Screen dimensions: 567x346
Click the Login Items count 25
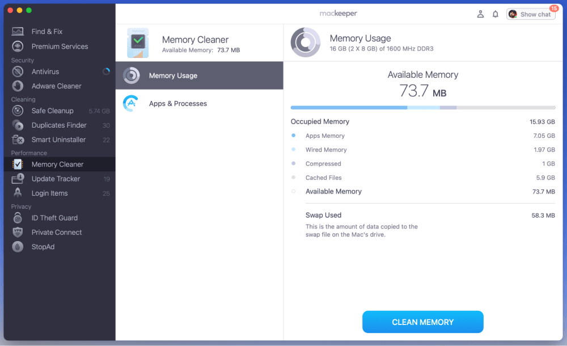pos(106,193)
